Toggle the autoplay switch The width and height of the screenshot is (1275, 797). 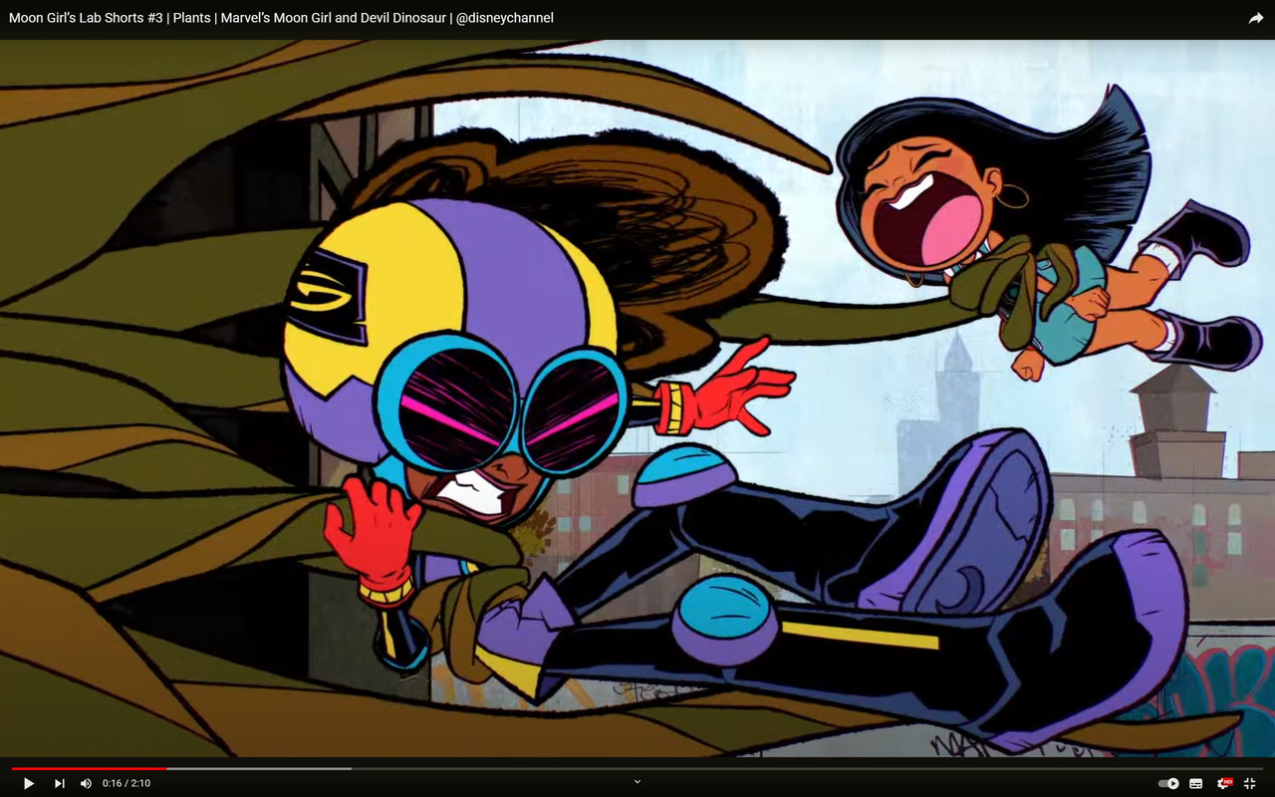click(x=1168, y=783)
